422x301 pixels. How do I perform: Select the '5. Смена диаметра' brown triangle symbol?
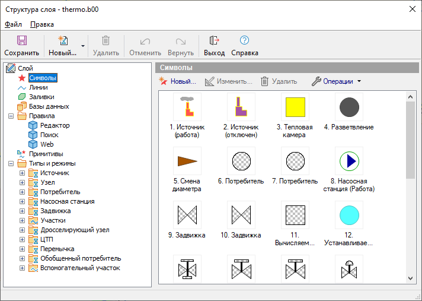click(187, 161)
